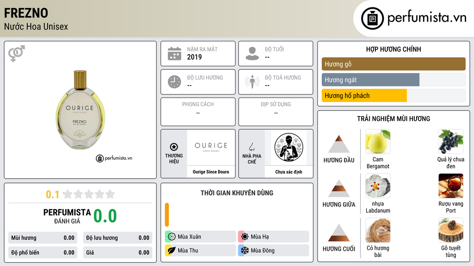Open the Cam Bergamot note image
The image size is (474, 266).
click(378, 142)
